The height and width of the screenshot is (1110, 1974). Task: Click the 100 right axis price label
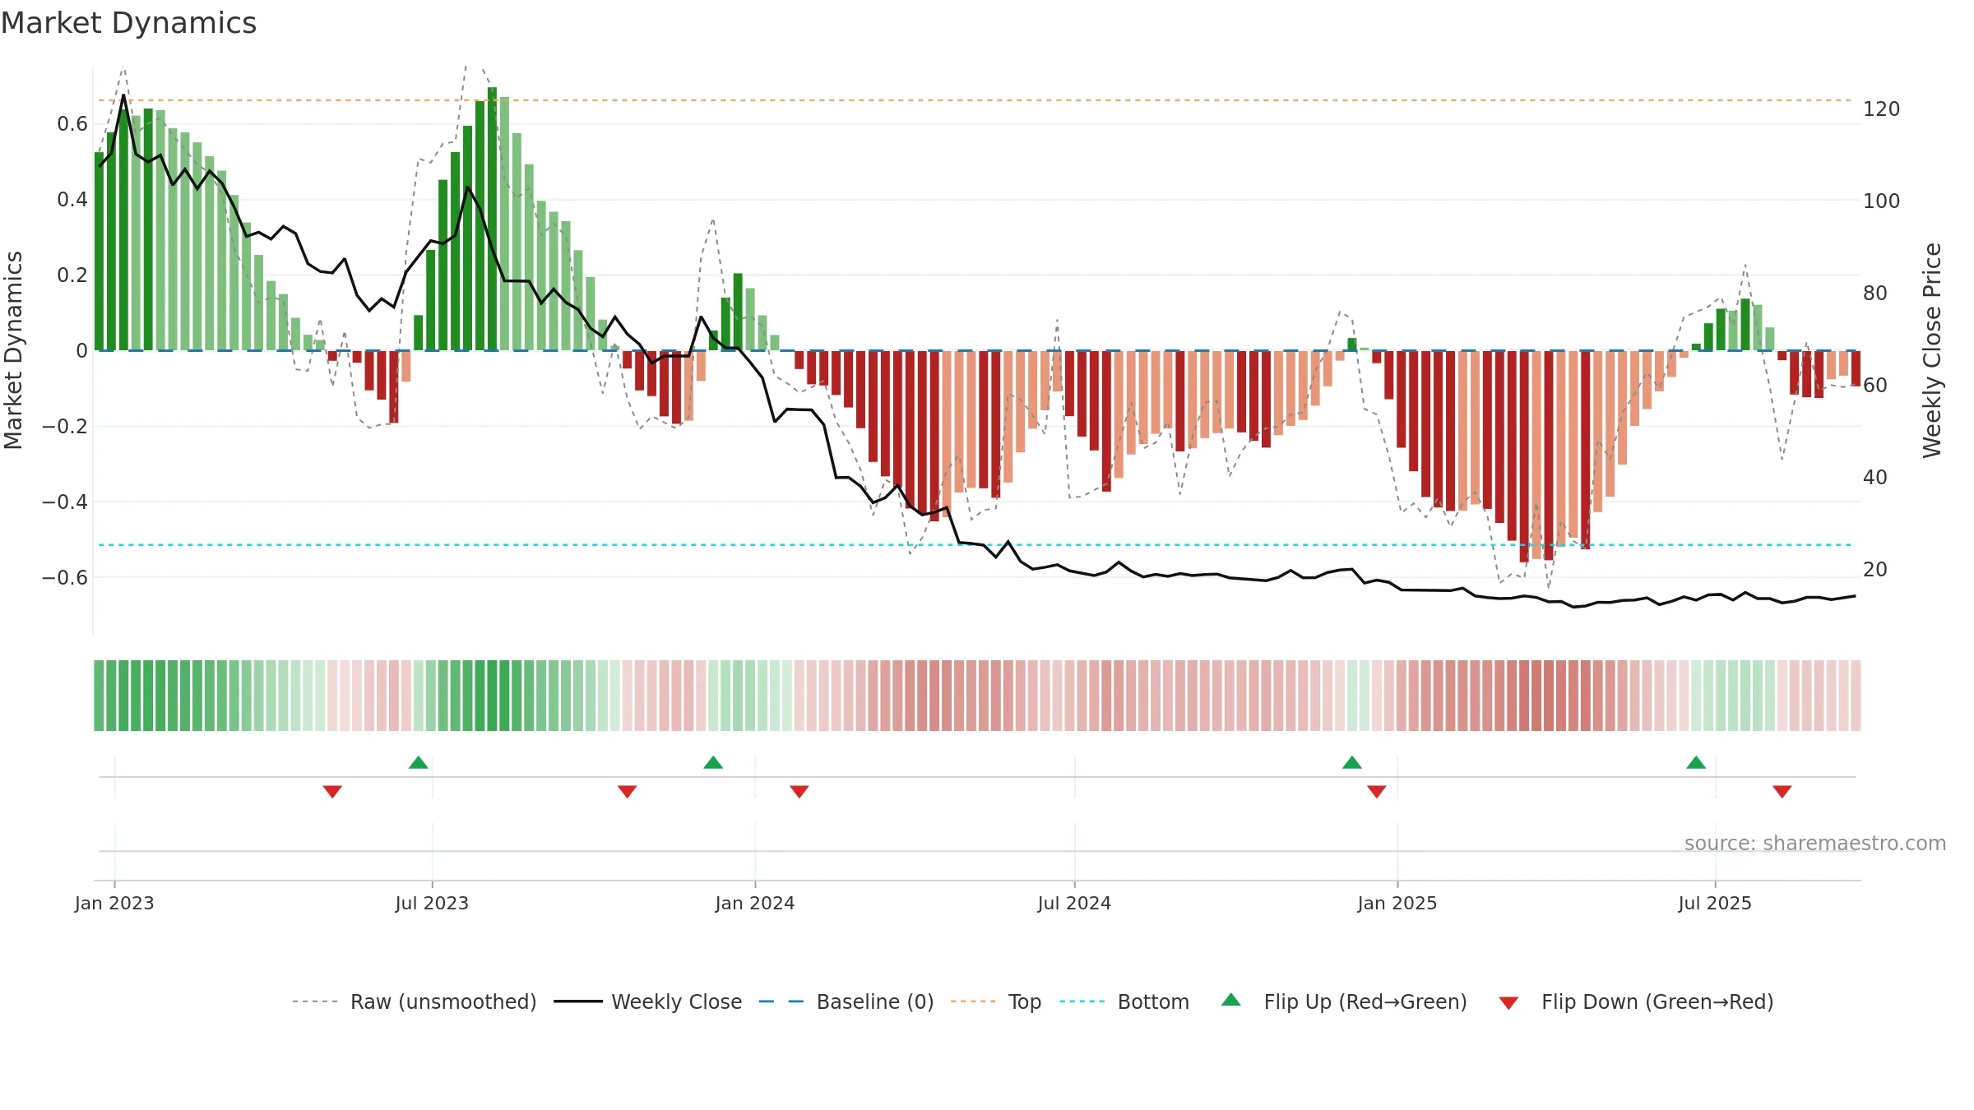pos(1882,201)
